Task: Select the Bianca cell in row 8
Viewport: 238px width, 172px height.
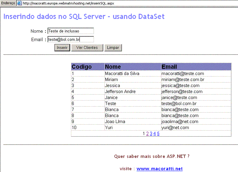Action: (x=133, y=116)
